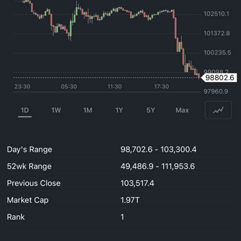Click the 98802.6 current price tag
The width and height of the screenshot is (241, 241).
pos(219,78)
